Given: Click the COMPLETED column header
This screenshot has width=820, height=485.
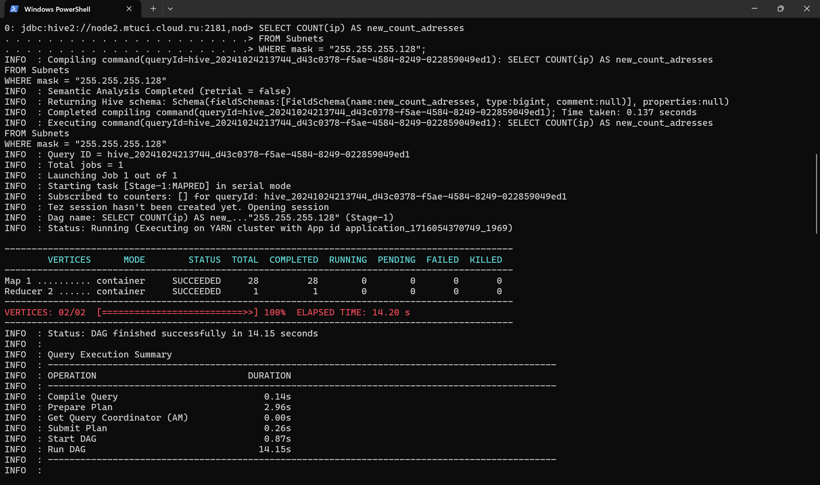Looking at the screenshot, I should point(294,260).
